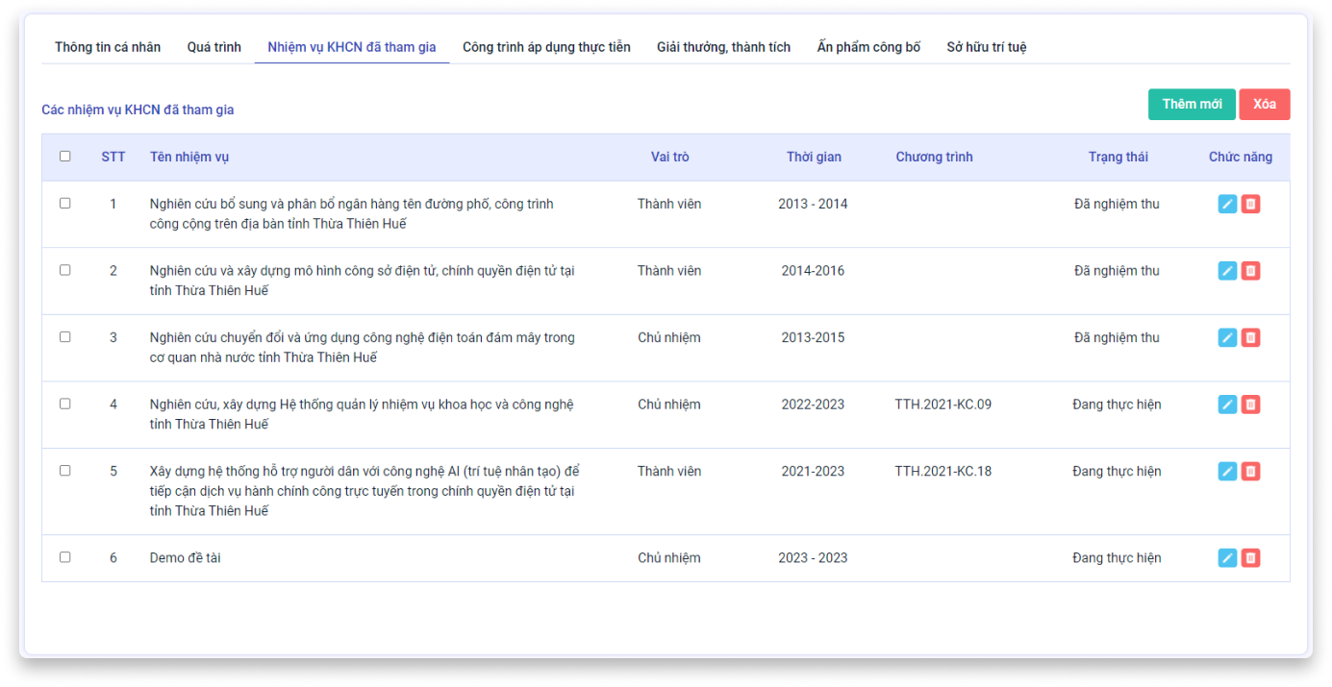Delete the TTH.2021-KC.09 task row
Screen dimensions: 1332x687
[x=1250, y=405]
